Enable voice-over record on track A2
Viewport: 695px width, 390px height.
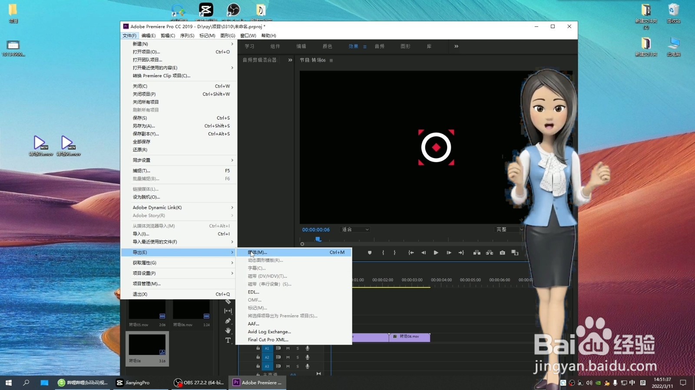click(x=308, y=357)
